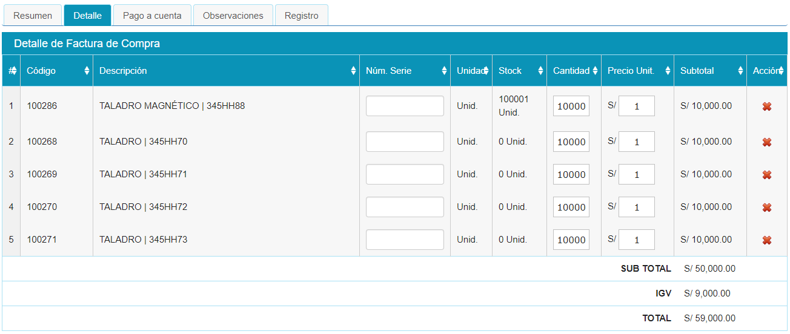Image resolution: width=790 pixels, height=334 pixels.
Task: Sort by Descripción using sort arrows
Action: coord(353,71)
